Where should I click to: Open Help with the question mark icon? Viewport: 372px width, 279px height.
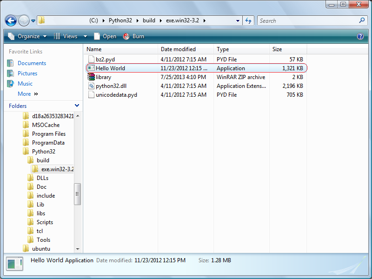pyautogui.click(x=360, y=36)
